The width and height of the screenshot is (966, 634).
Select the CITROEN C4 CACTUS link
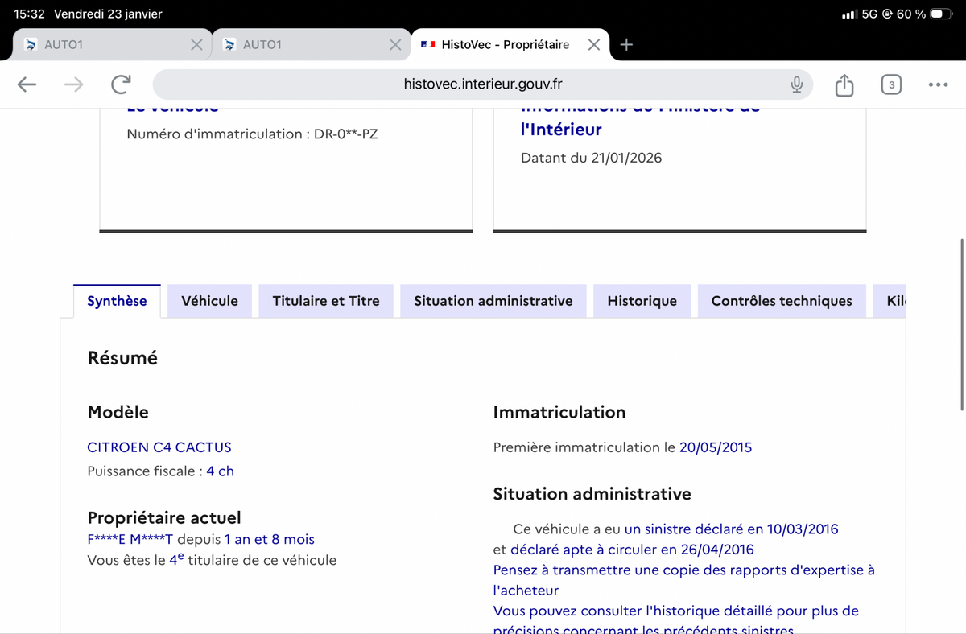pos(159,447)
